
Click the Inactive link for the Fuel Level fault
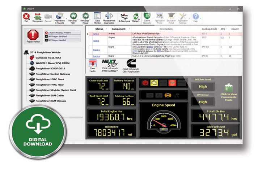point(96,56)
